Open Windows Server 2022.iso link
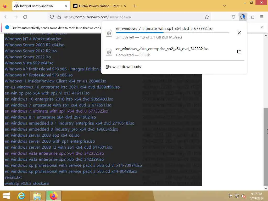The width and height of the screenshot is (268, 201). (28, 57)
